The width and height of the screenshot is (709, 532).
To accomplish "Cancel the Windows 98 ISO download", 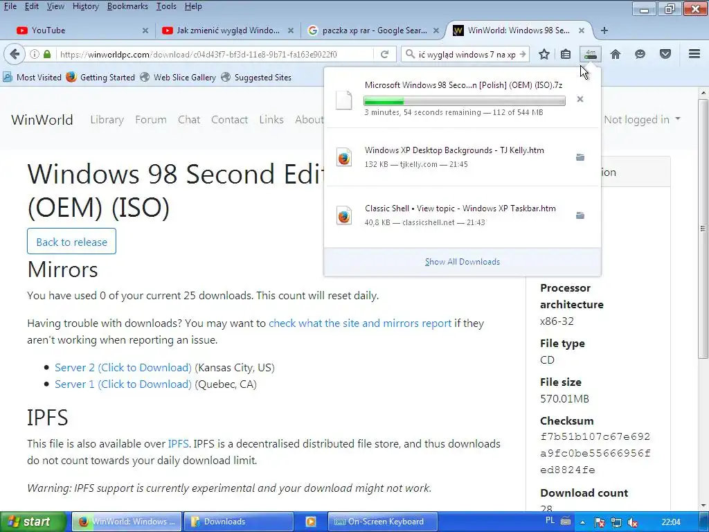I will point(580,99).
